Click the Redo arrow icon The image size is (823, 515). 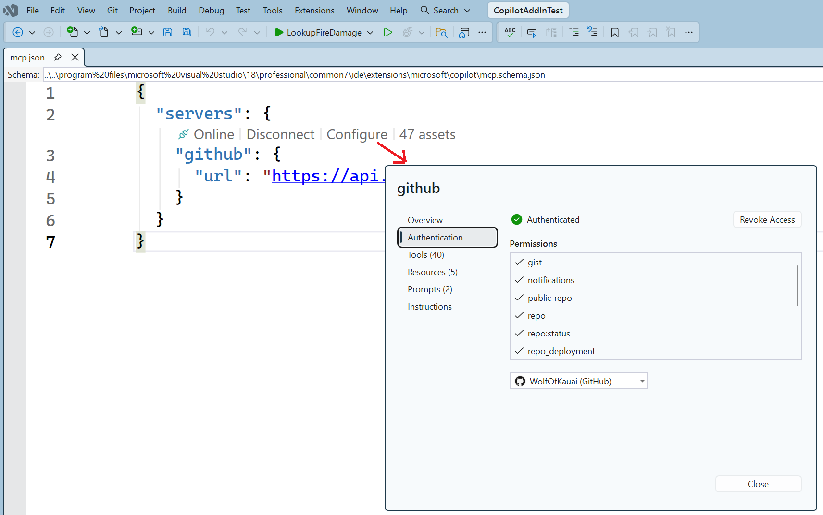point(242,32)
